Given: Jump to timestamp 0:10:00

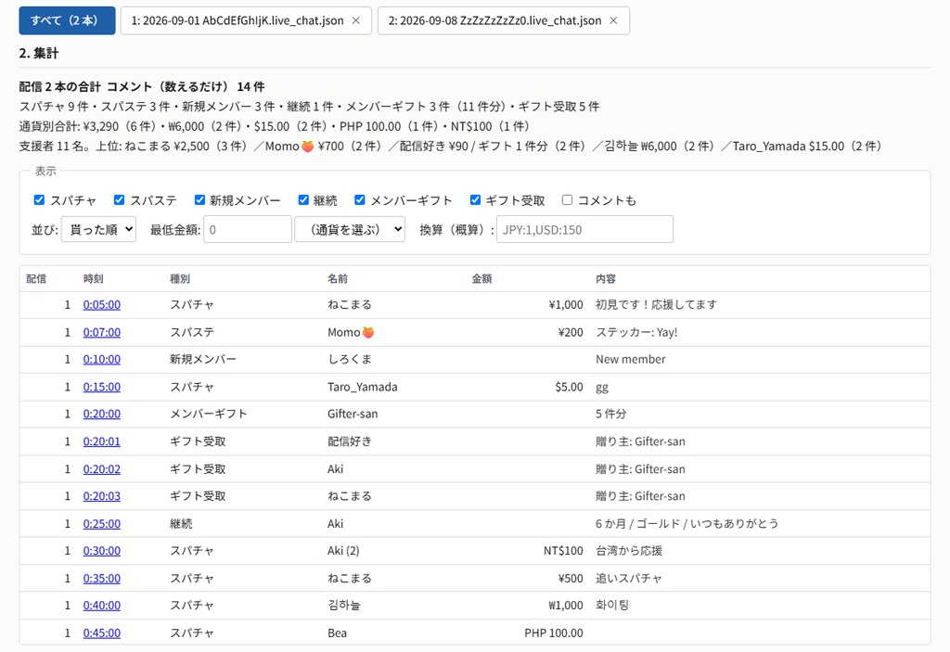Looking at the screenshot, I should click(102, 359).
